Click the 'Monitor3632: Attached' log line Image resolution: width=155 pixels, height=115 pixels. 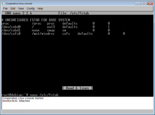tap(16, 101)
